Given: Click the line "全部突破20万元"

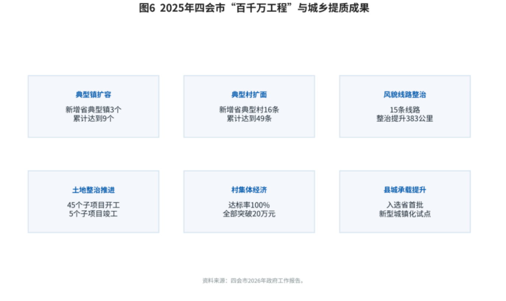Looking at the screenshot, I should click(249, 214).
